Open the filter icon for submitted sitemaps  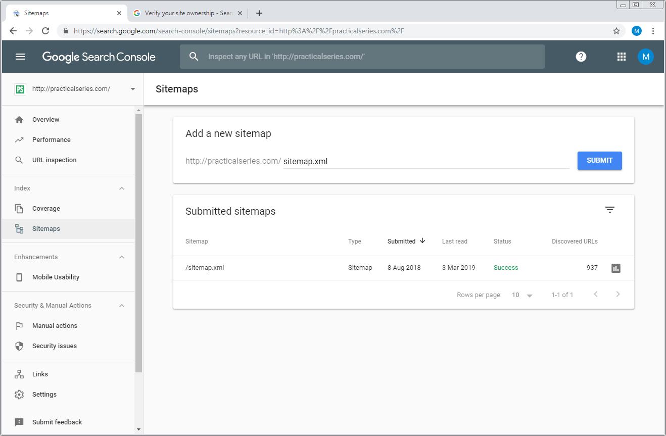tap(610, 210)
